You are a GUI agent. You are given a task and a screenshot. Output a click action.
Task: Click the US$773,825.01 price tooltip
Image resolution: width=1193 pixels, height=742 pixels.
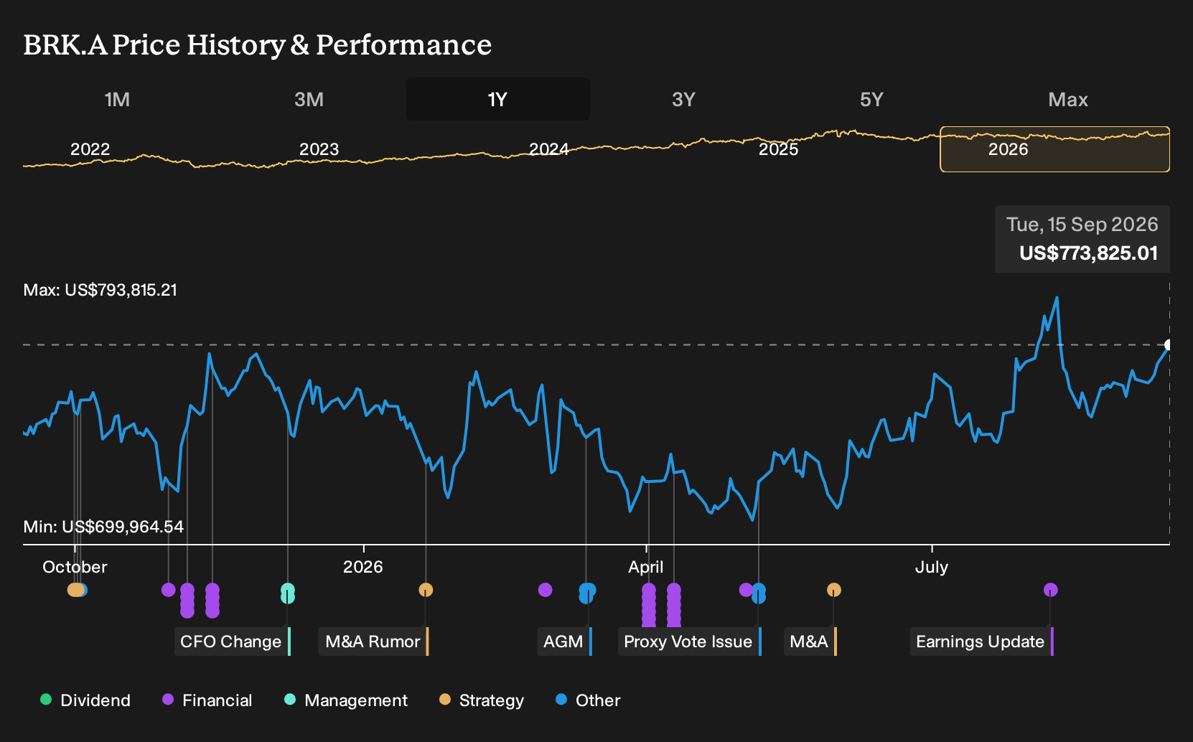1082,239
